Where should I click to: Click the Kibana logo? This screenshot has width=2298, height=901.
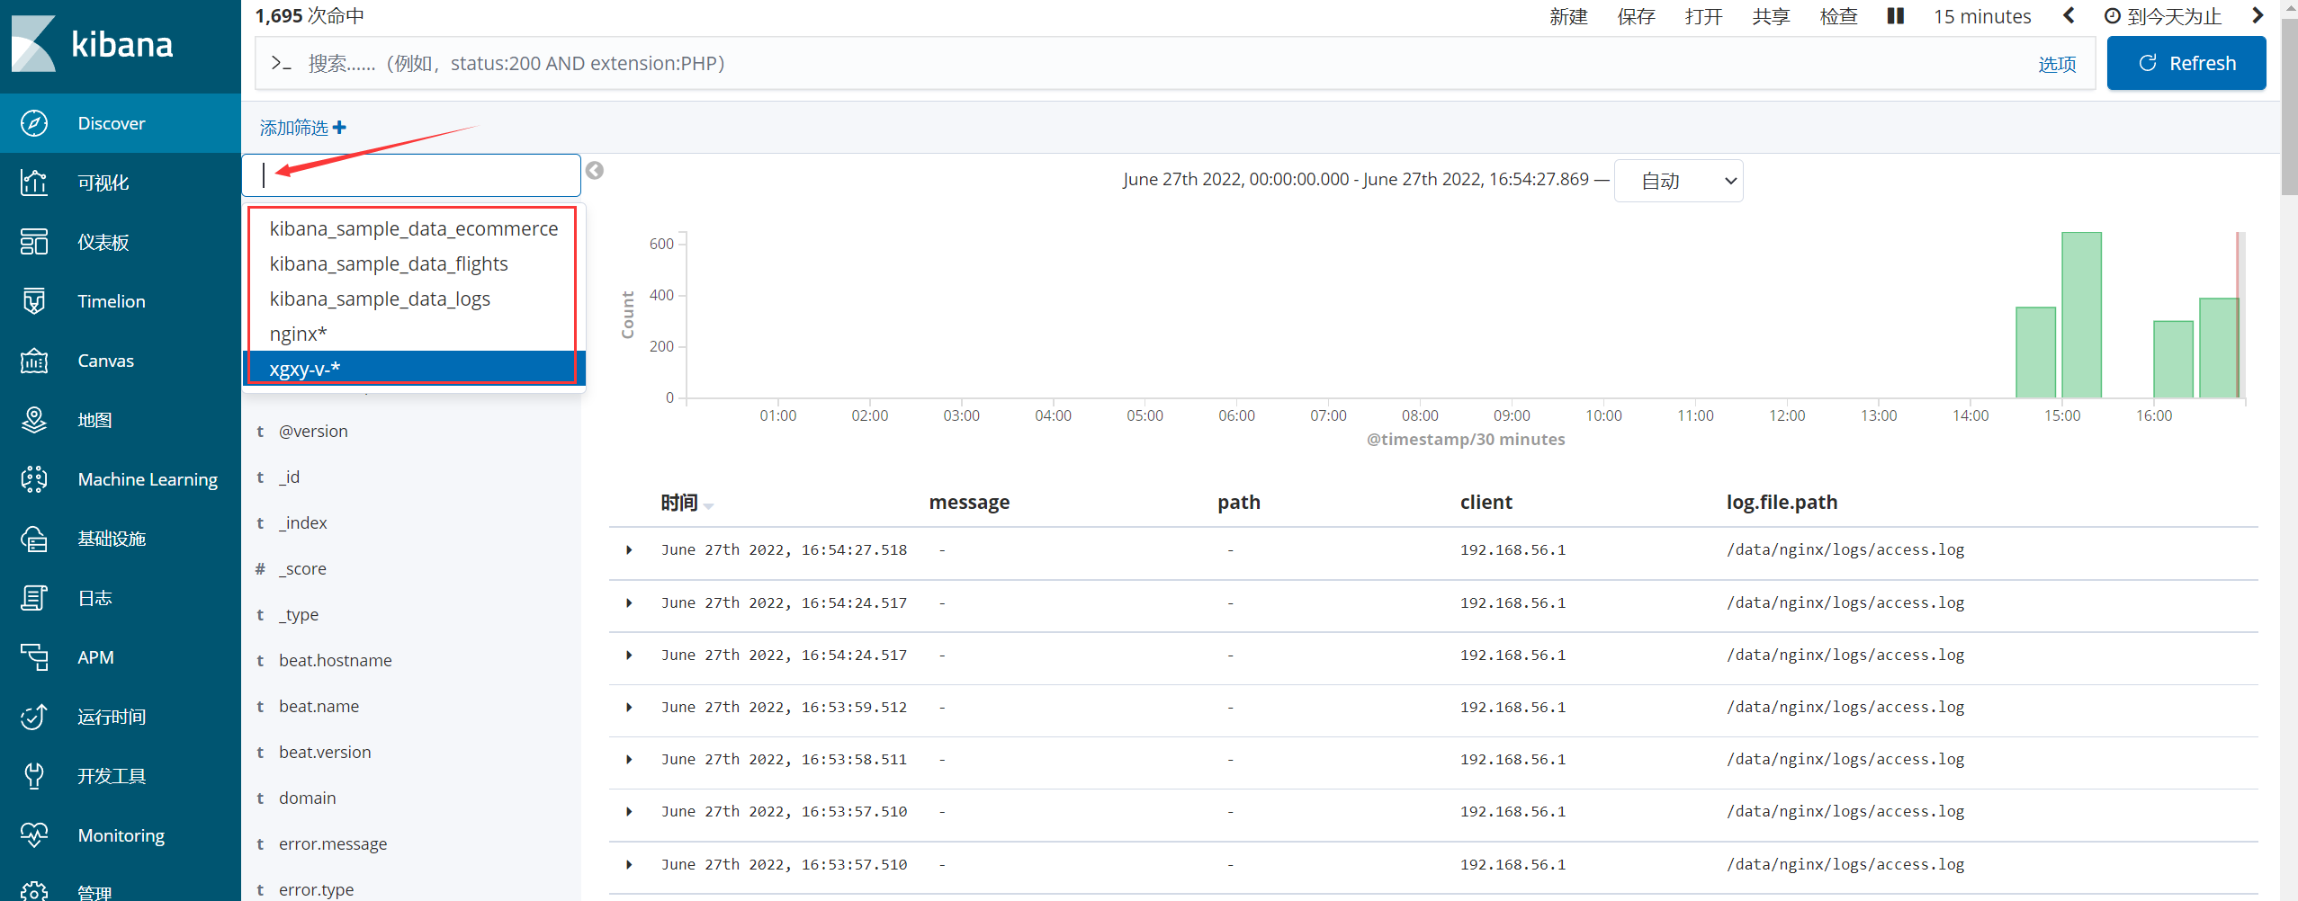pos(92,43)
